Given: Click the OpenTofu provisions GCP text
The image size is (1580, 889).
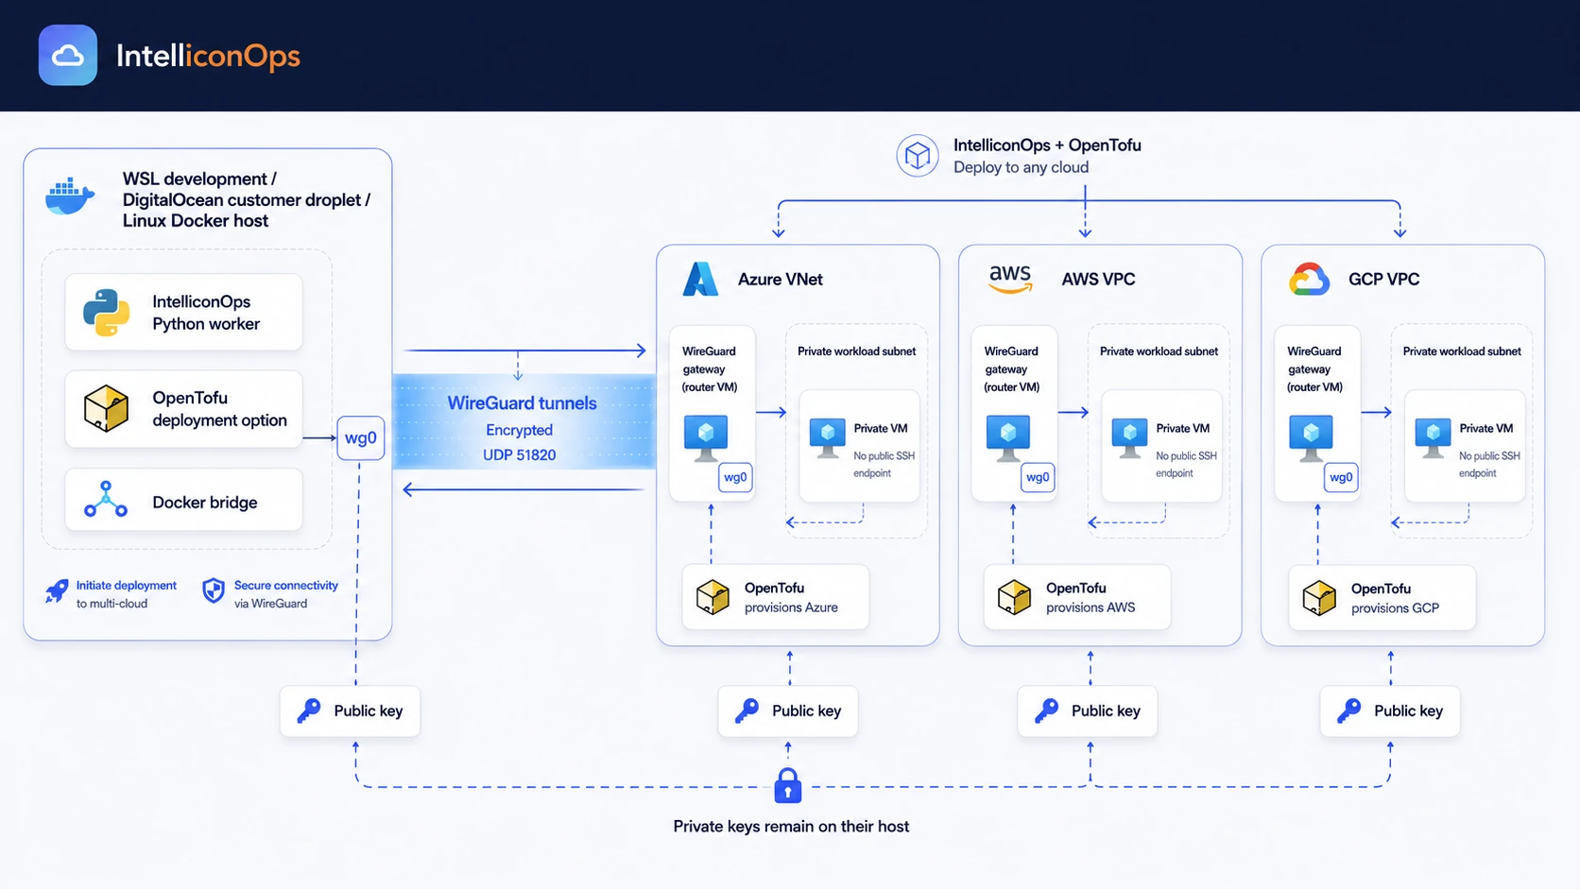Looking at the screenshot, I should pos(1395,598).
